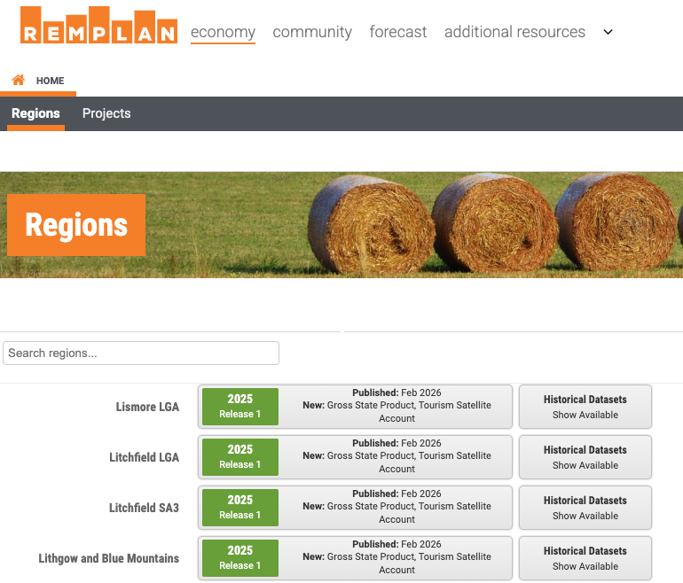
Task: Show historical datasets for Litchfield LGA
Action: pos(585,457)
